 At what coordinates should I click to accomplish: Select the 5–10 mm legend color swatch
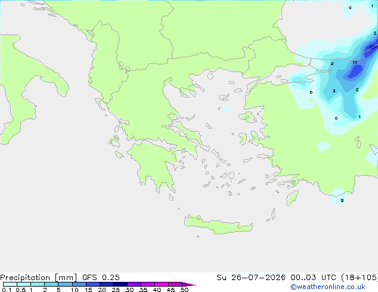click(x=66, y=284)
